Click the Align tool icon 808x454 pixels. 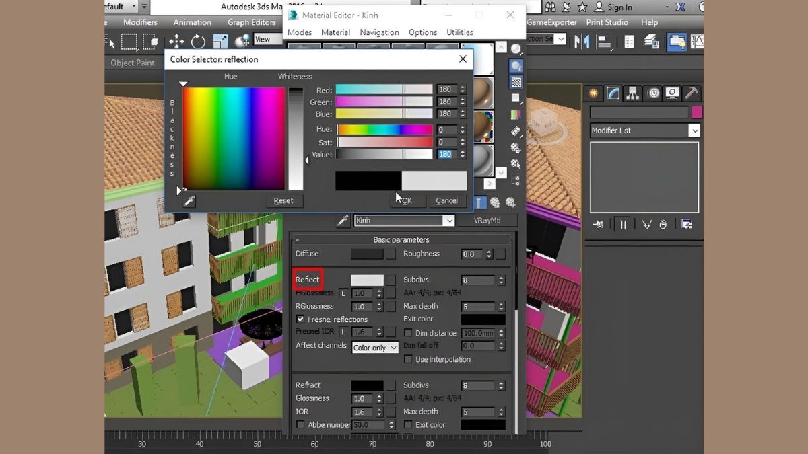pyautogui.click(x=604, y=42)
